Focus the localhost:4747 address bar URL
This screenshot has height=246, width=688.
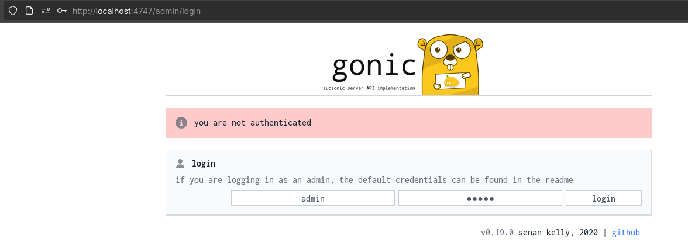pos(136,11)
